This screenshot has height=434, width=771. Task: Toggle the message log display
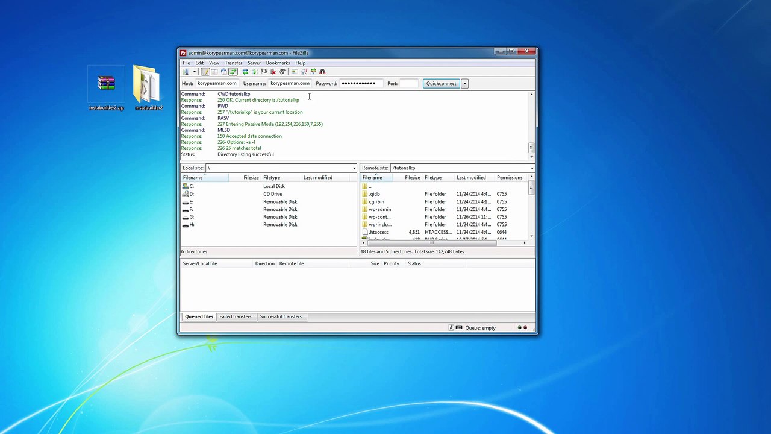point(205,72)
